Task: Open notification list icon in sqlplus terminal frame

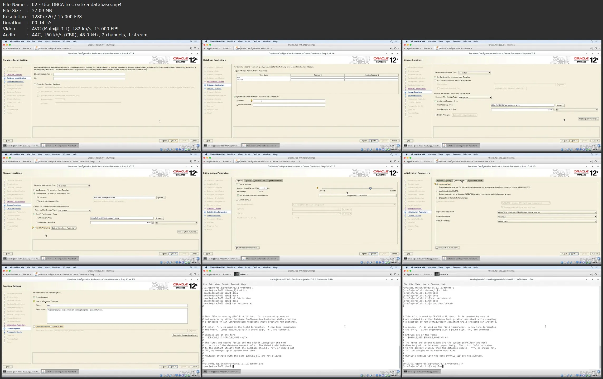Action: (596, 267)
